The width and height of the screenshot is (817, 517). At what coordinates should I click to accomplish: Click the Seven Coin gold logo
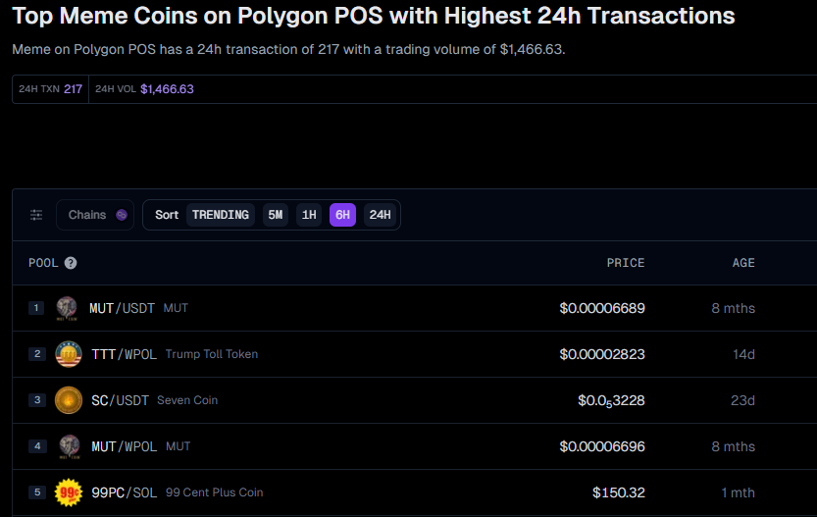click(x=69, y=400)
